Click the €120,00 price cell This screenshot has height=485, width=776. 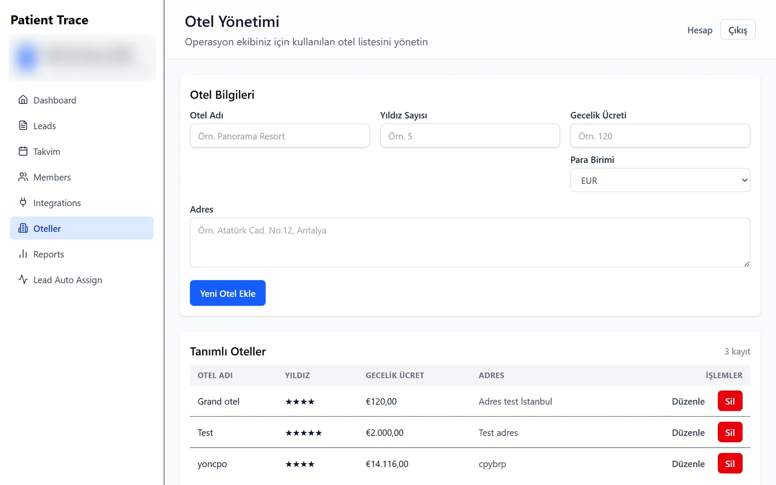381,401
